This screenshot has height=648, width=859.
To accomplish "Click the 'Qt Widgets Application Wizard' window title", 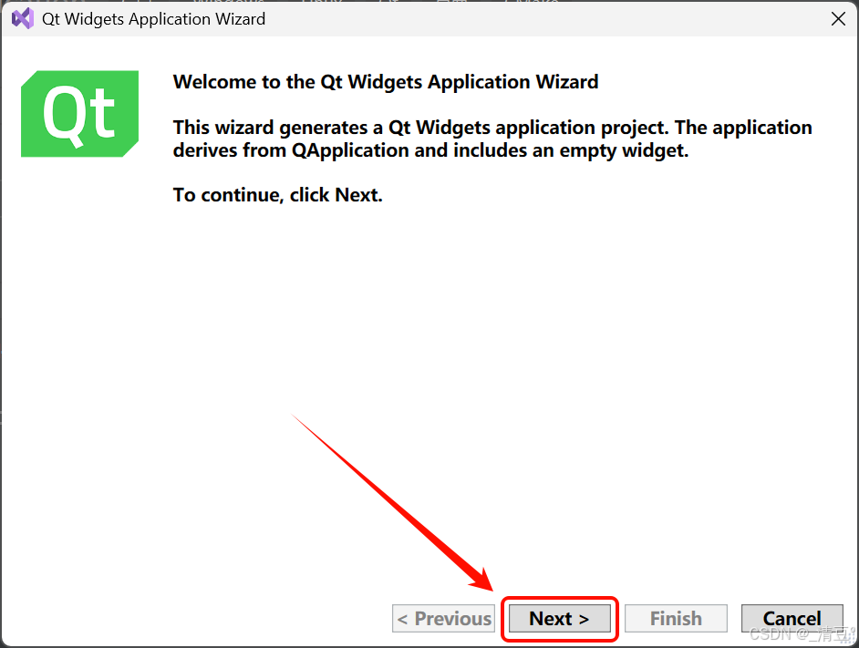I will 153,19.
